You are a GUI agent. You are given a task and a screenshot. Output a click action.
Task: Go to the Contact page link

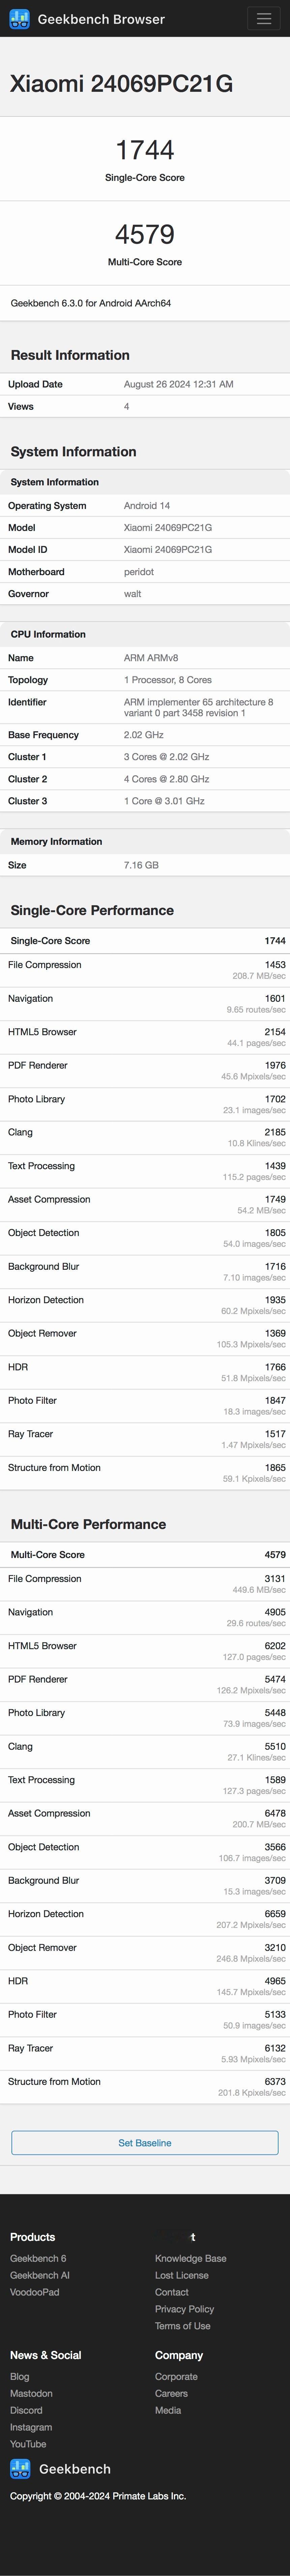pos(172,2292)
